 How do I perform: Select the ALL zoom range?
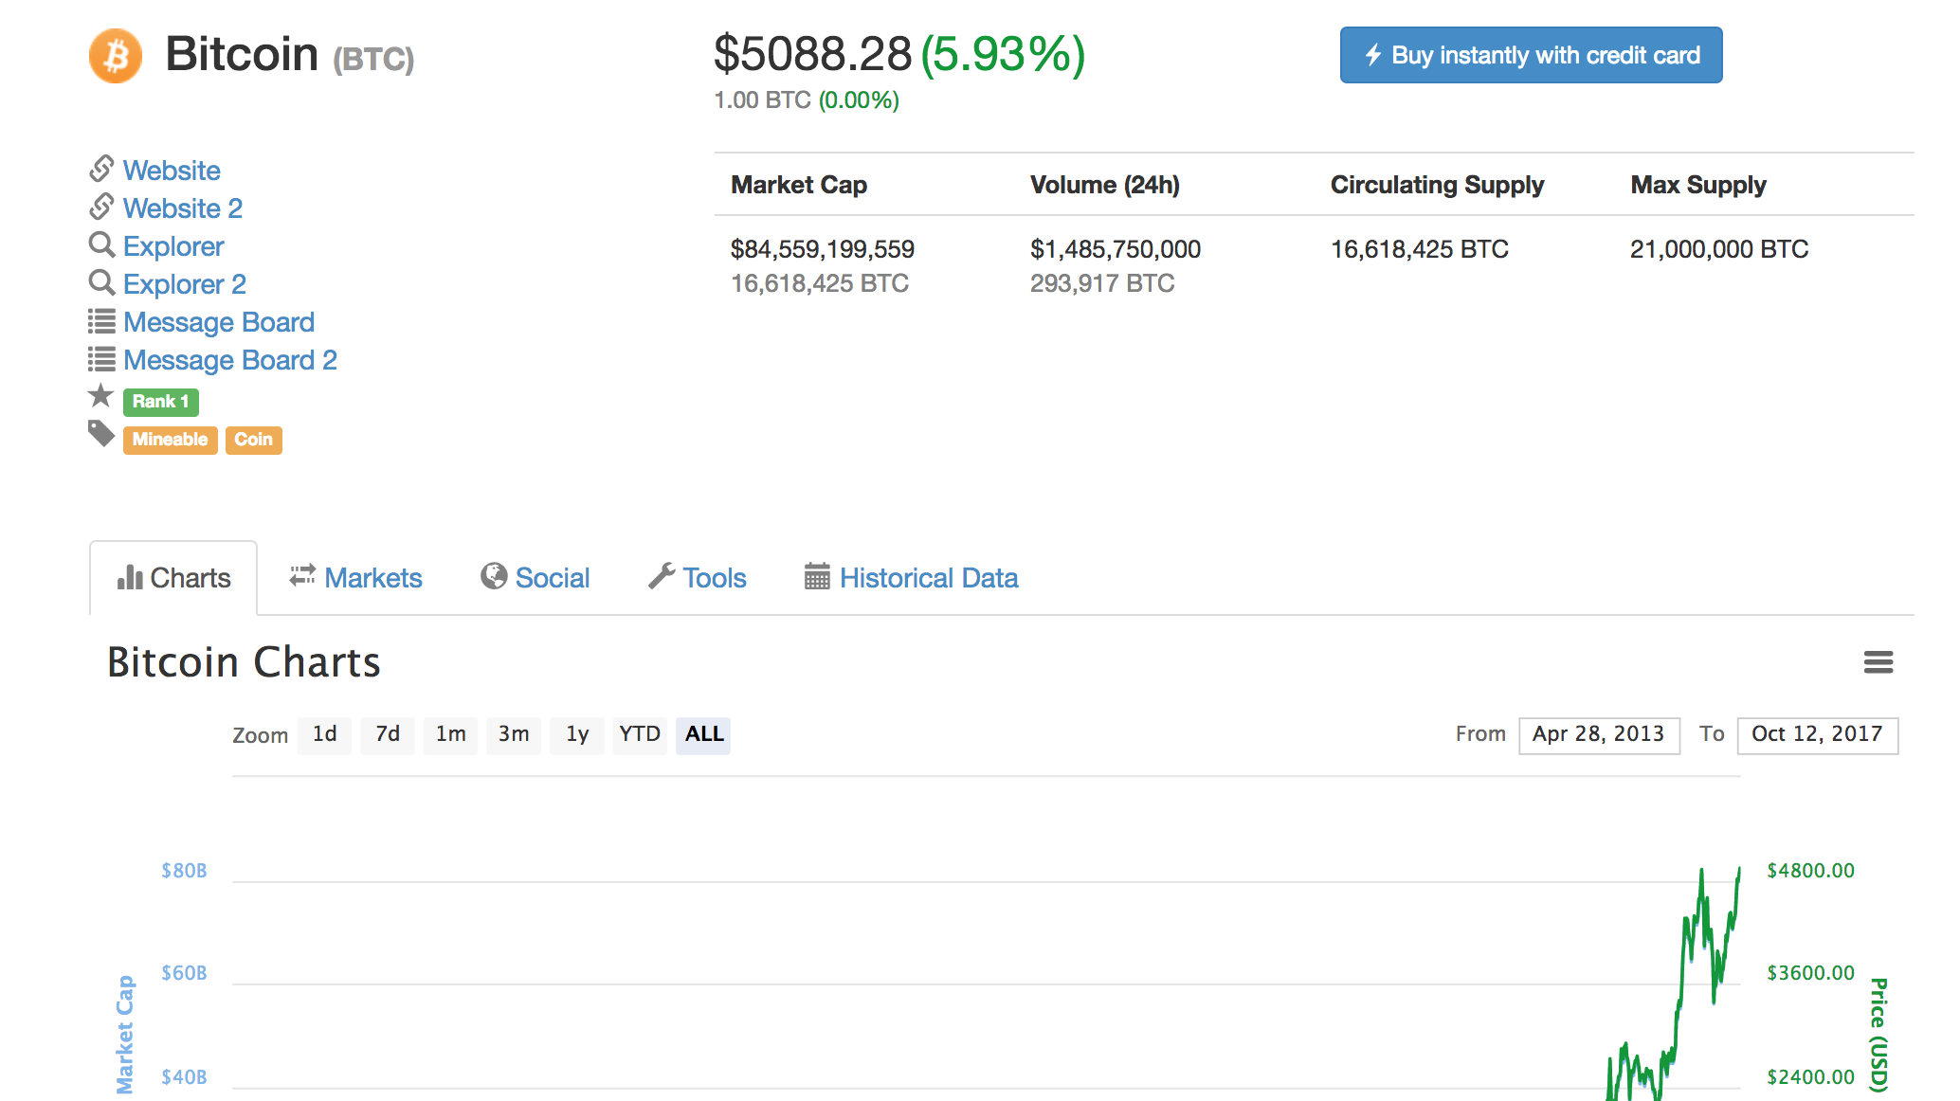[703, 734]
